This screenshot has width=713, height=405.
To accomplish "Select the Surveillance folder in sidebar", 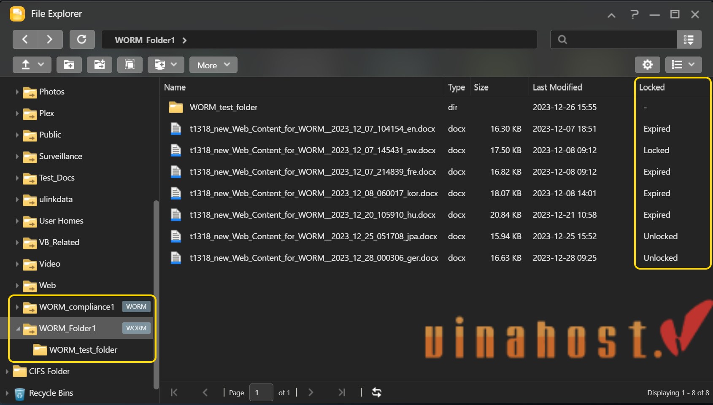I will coord(60,157).
